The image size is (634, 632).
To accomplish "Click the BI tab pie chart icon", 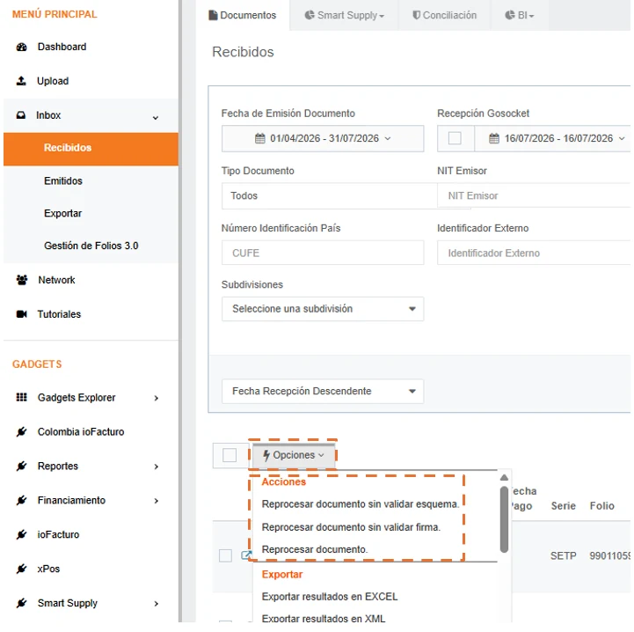I will (x=509, y=15).
